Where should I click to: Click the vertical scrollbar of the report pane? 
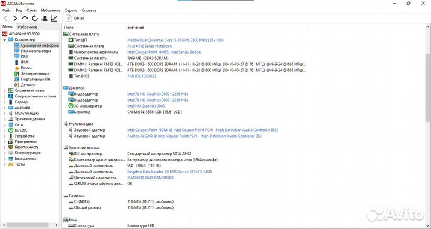pyautogui.click(x=428, y=88)
